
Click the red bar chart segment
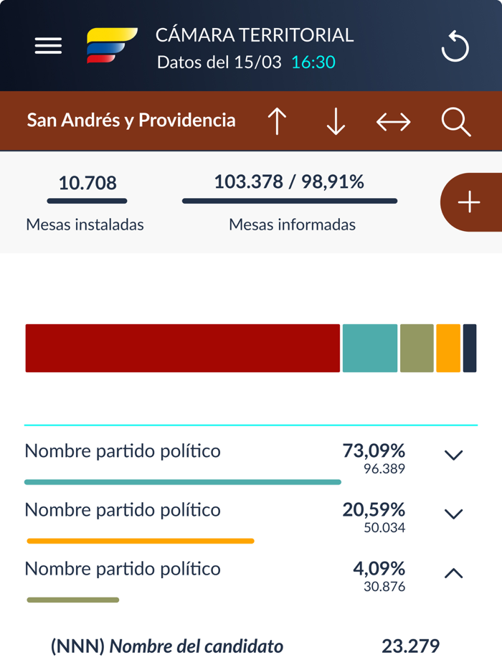pyautogui.click(x=182, y=348)
